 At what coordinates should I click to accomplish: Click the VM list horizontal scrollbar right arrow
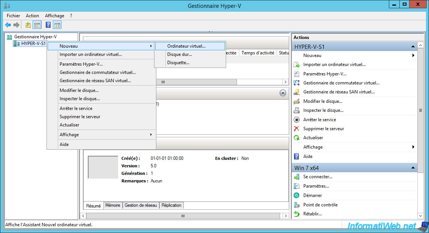coord(285,82)
